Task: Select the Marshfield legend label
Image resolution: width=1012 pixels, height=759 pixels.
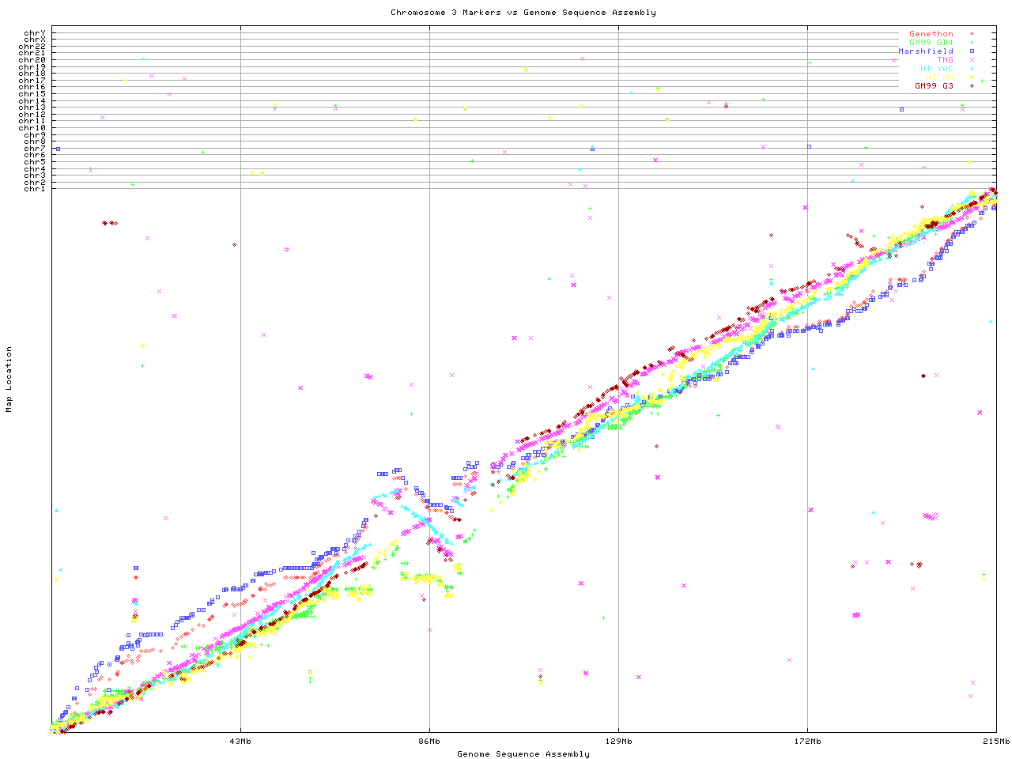Action: (925, 51)
